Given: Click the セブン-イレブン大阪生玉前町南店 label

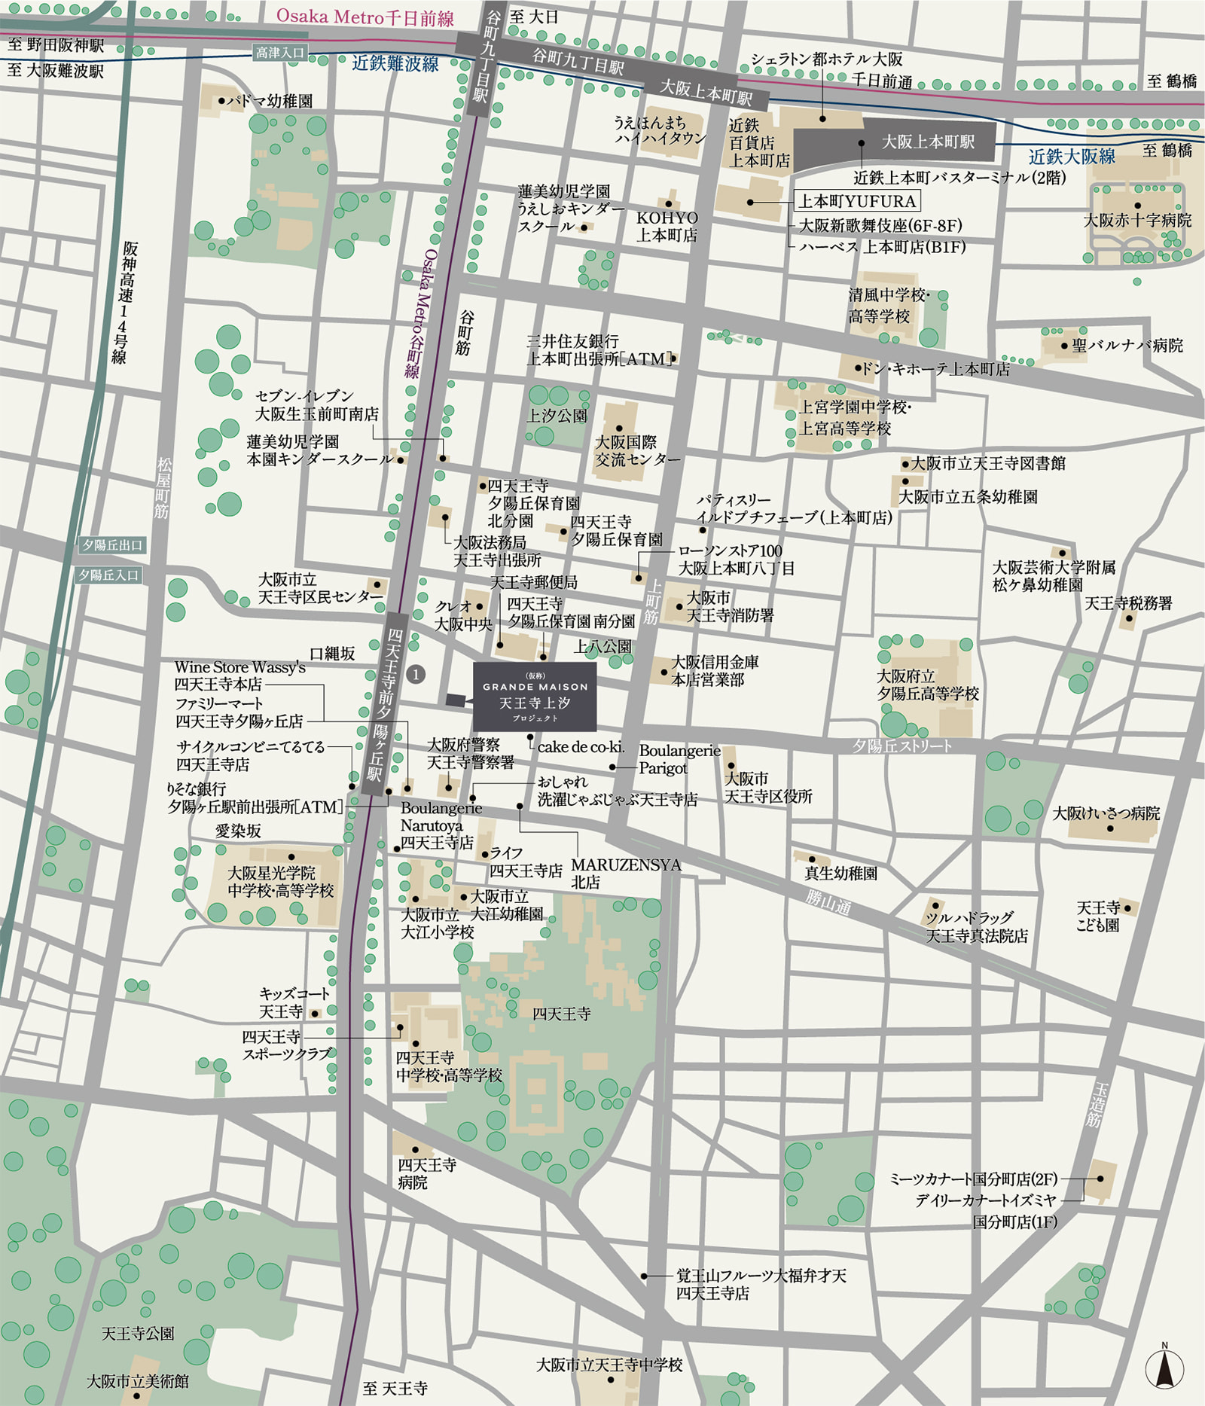Looking at the screenshot, I should [x=317, y=405].
